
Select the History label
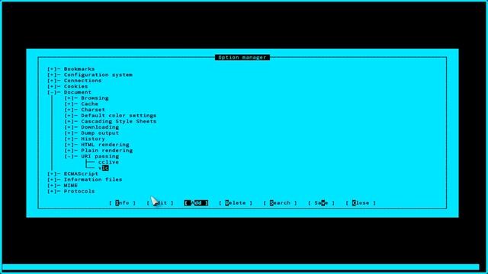tap(93, 139)
